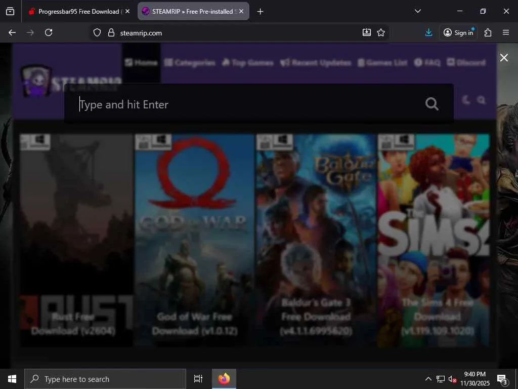Focus the steamrip.com address bar
The image size is (518, 389).
click(x=239, y=33)
